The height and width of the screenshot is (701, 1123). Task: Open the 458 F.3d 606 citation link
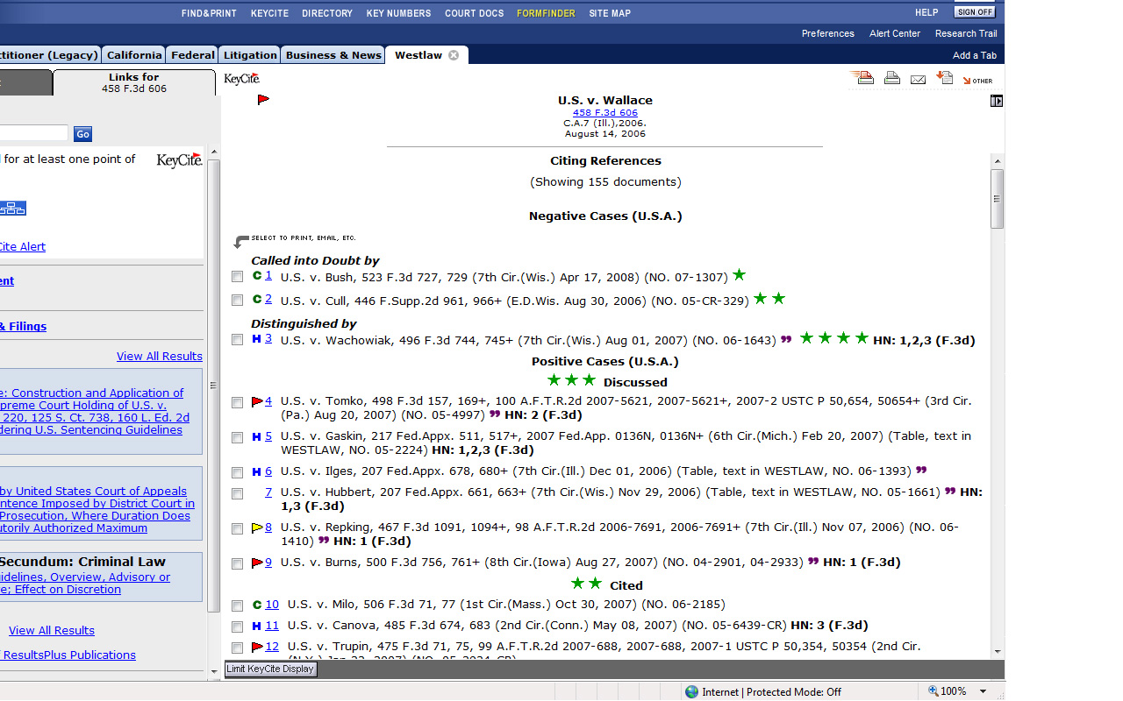pos(605,112)
